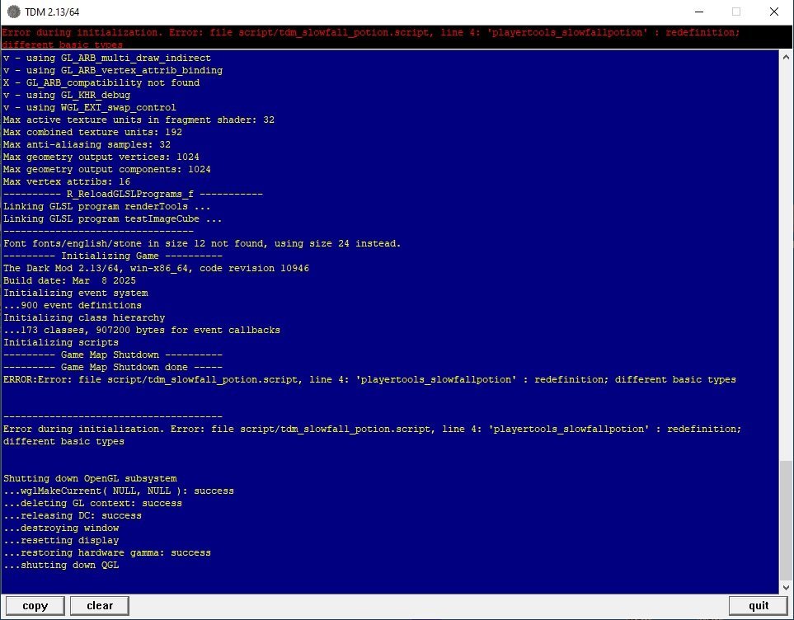Click 'Max geometry output components: 1024'
Image resolution: width=794 pixels, height=620 pixels.
(x=107, y=169)
